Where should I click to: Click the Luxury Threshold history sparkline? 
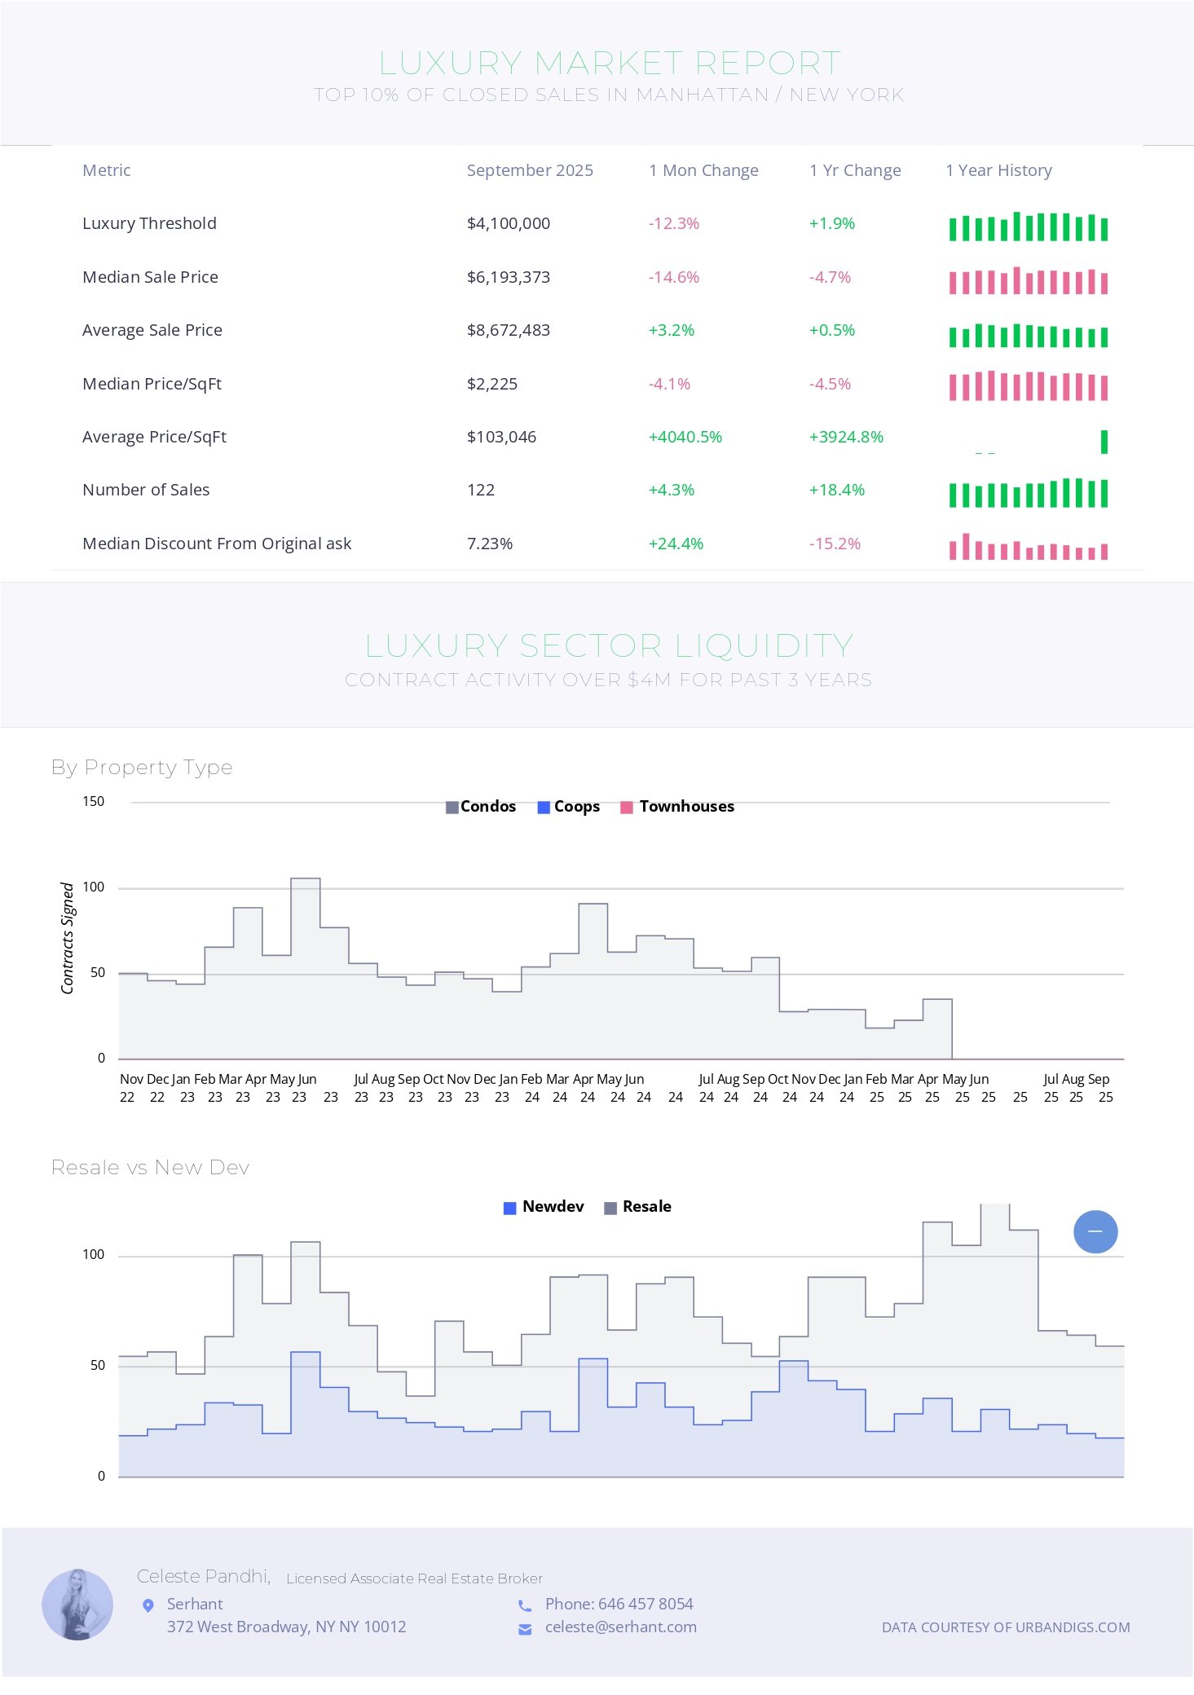point(1028,227)
